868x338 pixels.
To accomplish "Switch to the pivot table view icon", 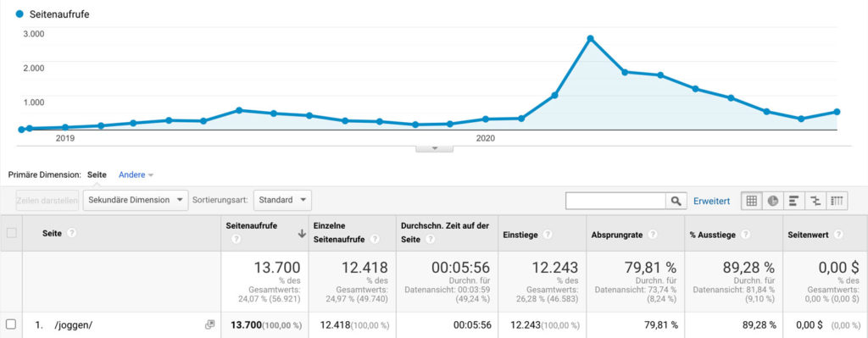I will click(837, 201).
